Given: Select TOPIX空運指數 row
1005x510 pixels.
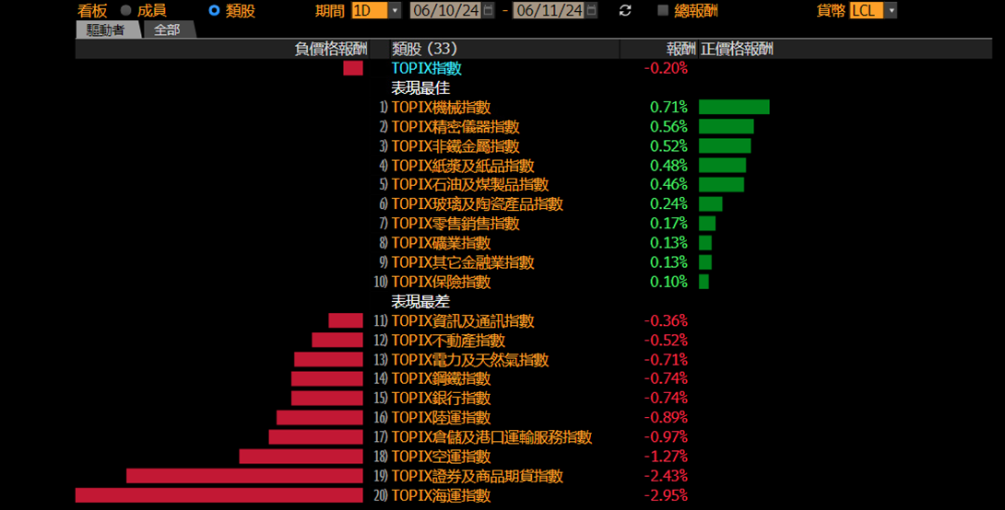Looking at the screenshot, I should point(441,457).
